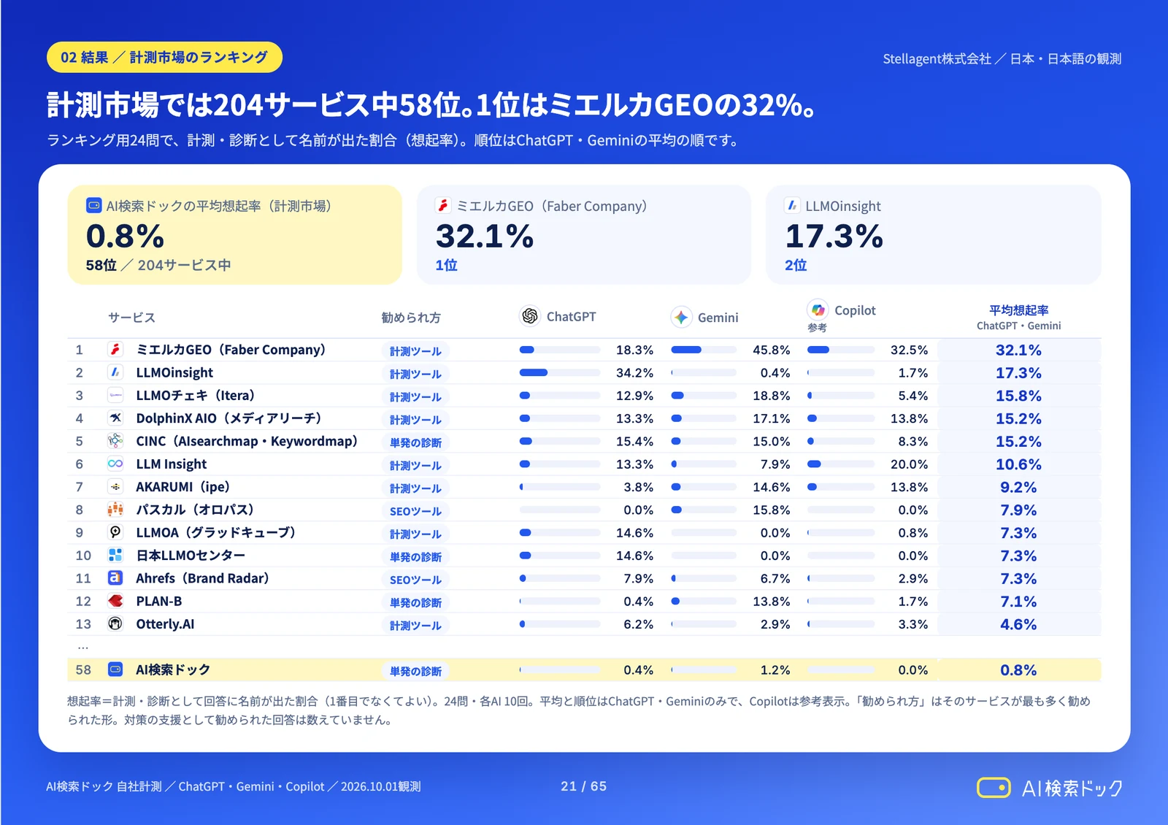1168x825 pixels.
Task: Click the 9.2% average in the AKARUMI row
Action: pos(1018,487)
